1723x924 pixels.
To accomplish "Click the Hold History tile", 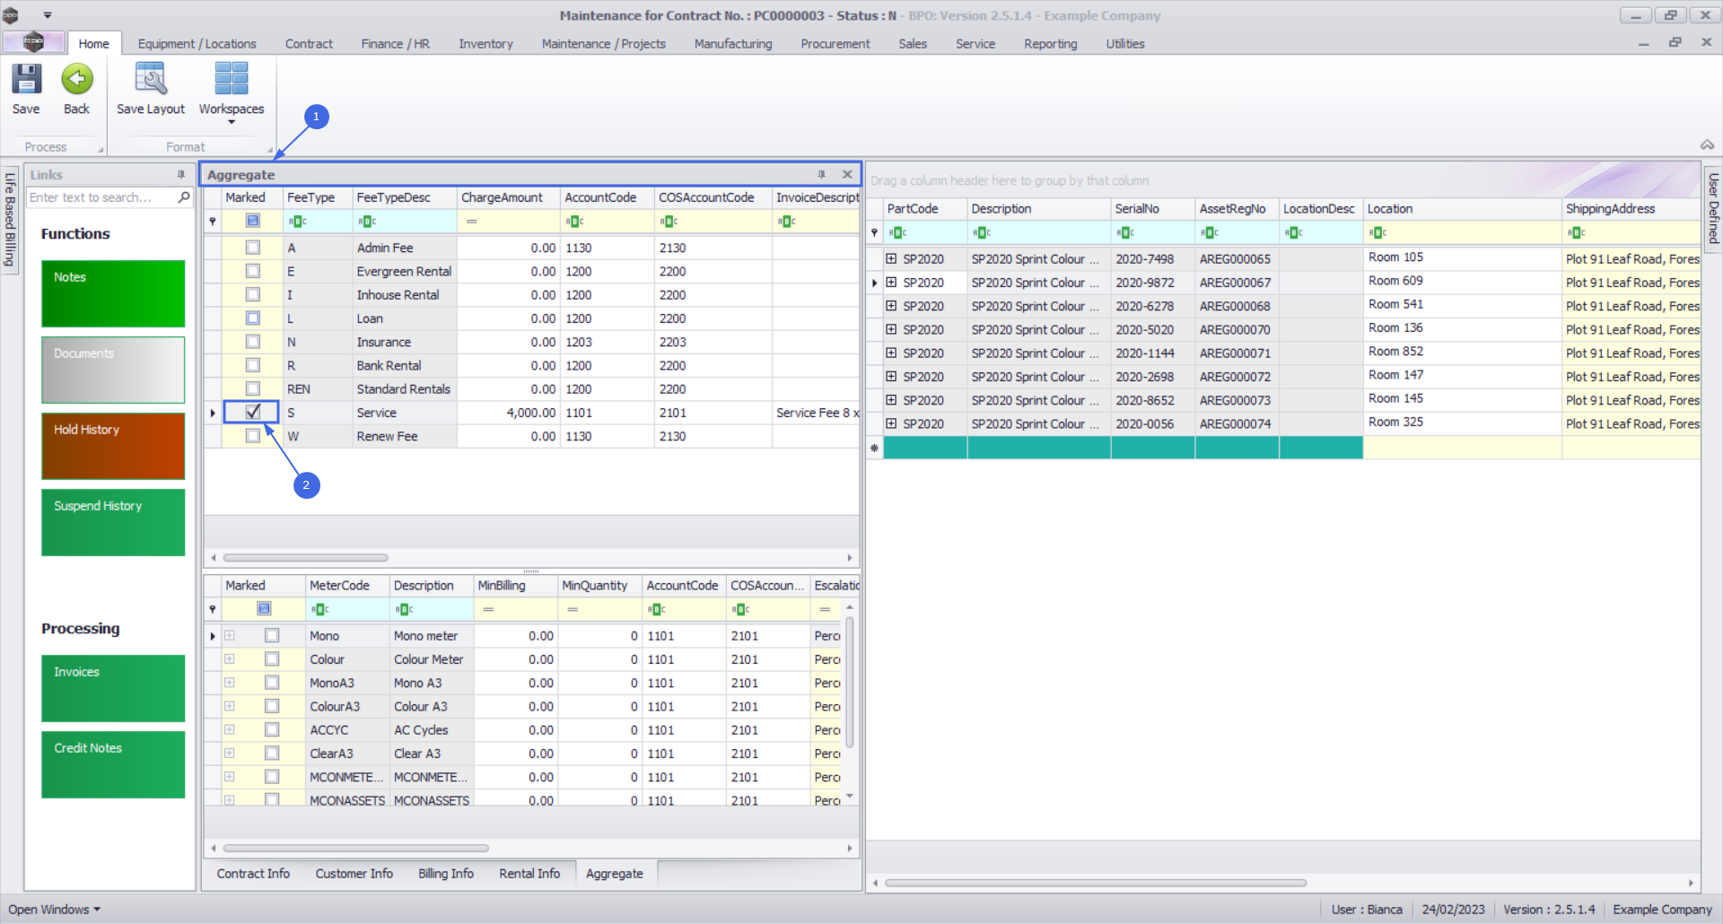I will pyautogui.click(x=113, y=446).
